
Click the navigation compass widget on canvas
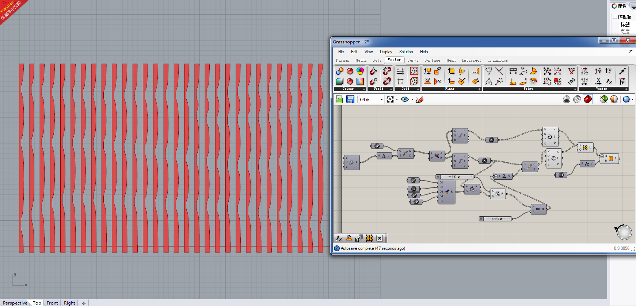tap(624, 232)
